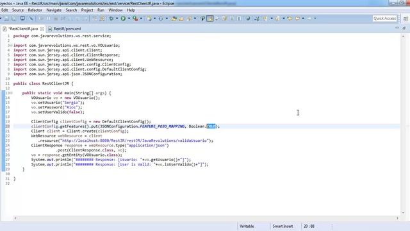Click the Save All toolbar icon
Image resolution: width=410 pixels, height=231 pixels.
pos(13,19)
